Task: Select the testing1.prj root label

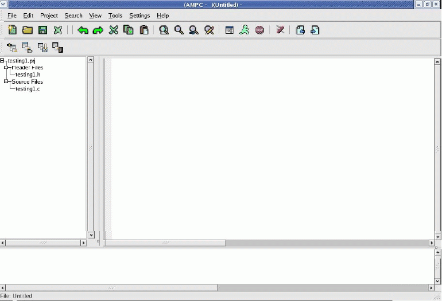Action: coord(21,61)
